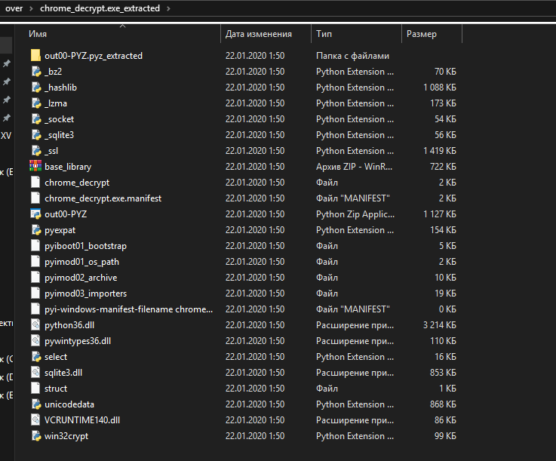The height and width of the screenshot is (461, 556).
Task: Click the _sqlite3 Python extension icon
Action: pyautogui.click(x=35, y=135)
